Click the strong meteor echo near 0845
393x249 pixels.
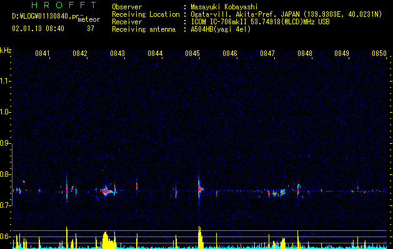[x=199, y=189]
